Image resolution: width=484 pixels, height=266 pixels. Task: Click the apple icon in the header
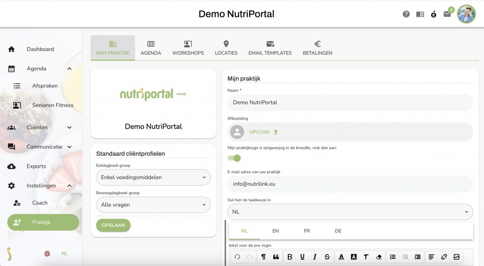pyautogui.click(x=433, y=14)
